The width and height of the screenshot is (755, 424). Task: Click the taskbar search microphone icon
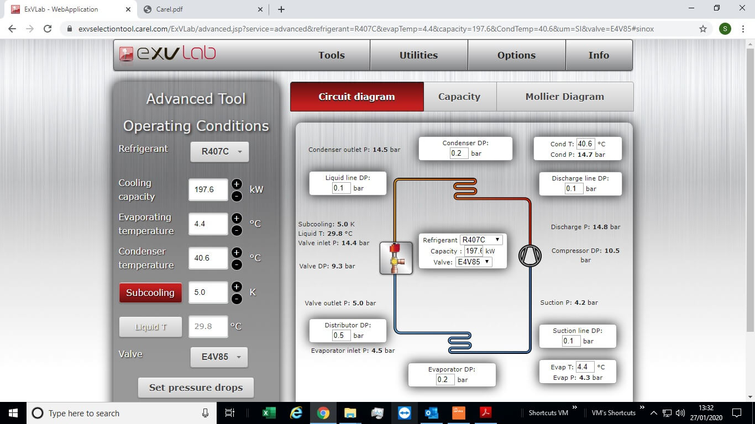pyautogui.click(x=205, y=413)
